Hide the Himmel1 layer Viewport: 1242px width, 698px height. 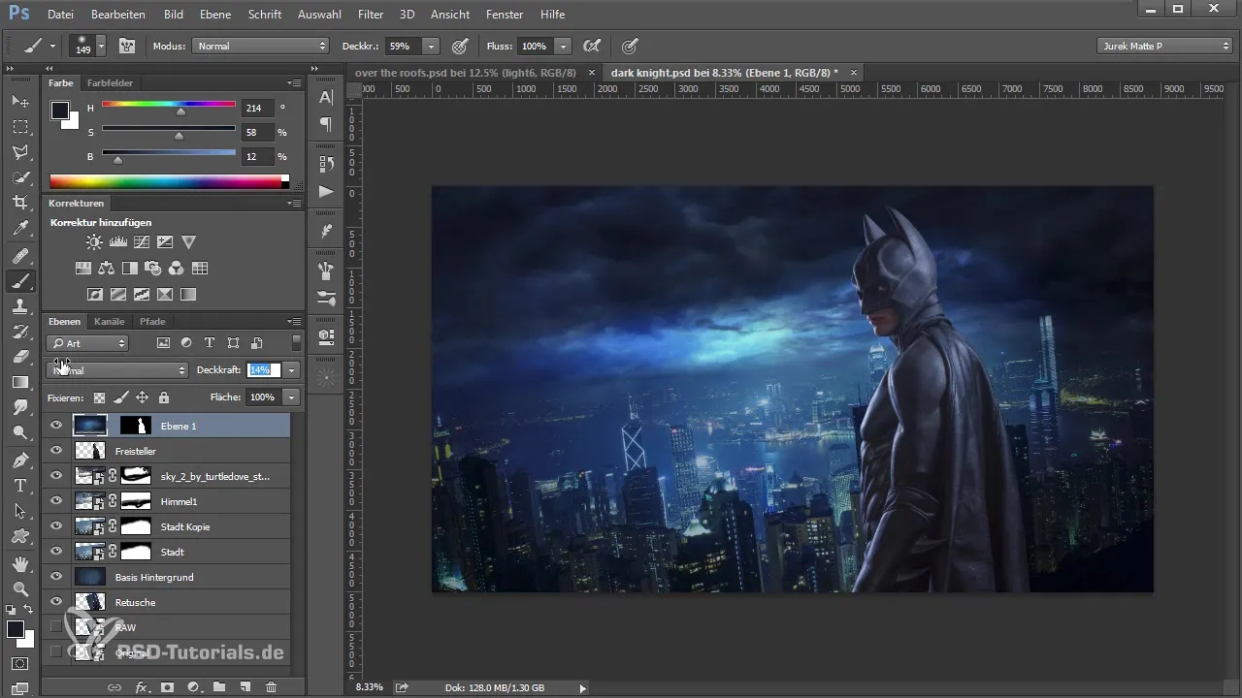56,501
